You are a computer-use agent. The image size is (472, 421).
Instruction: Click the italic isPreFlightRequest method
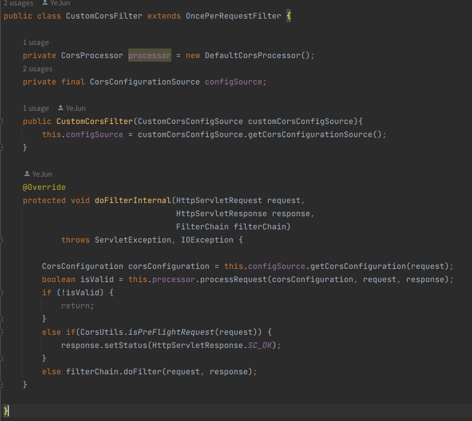pos(171,332)
